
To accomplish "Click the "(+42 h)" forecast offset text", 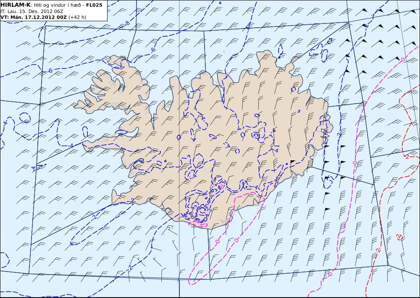I will coord(77,17).
